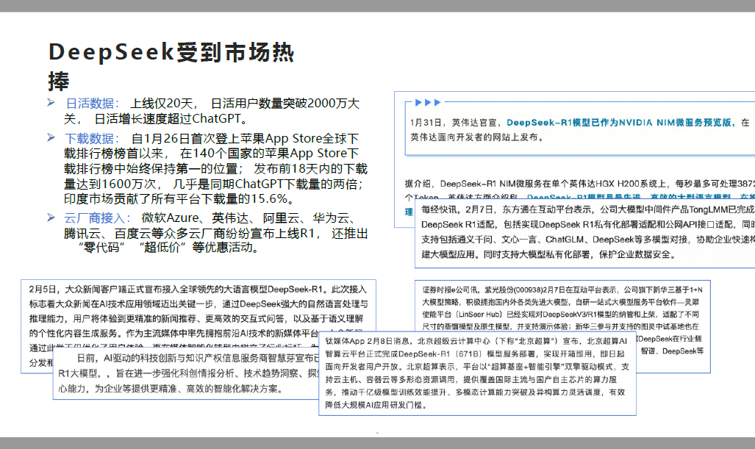Click the "[671B]" model size text

point(468,354)
